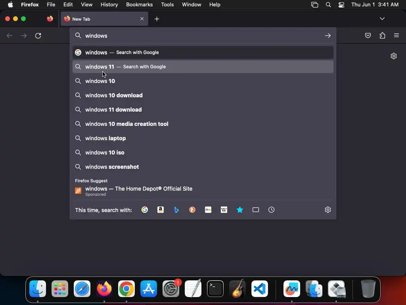Pick the 'windows laptop' suggestion
406x305 pixels.
point(203,138)
